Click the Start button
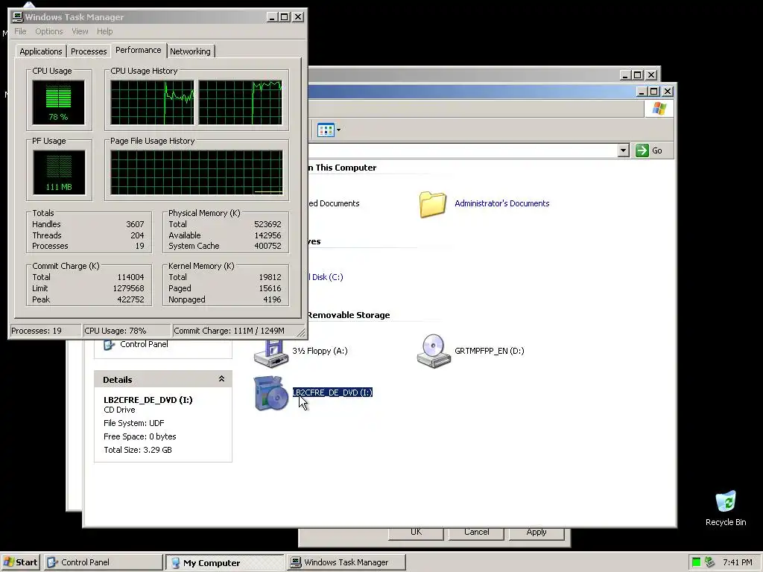 point(20,562)
